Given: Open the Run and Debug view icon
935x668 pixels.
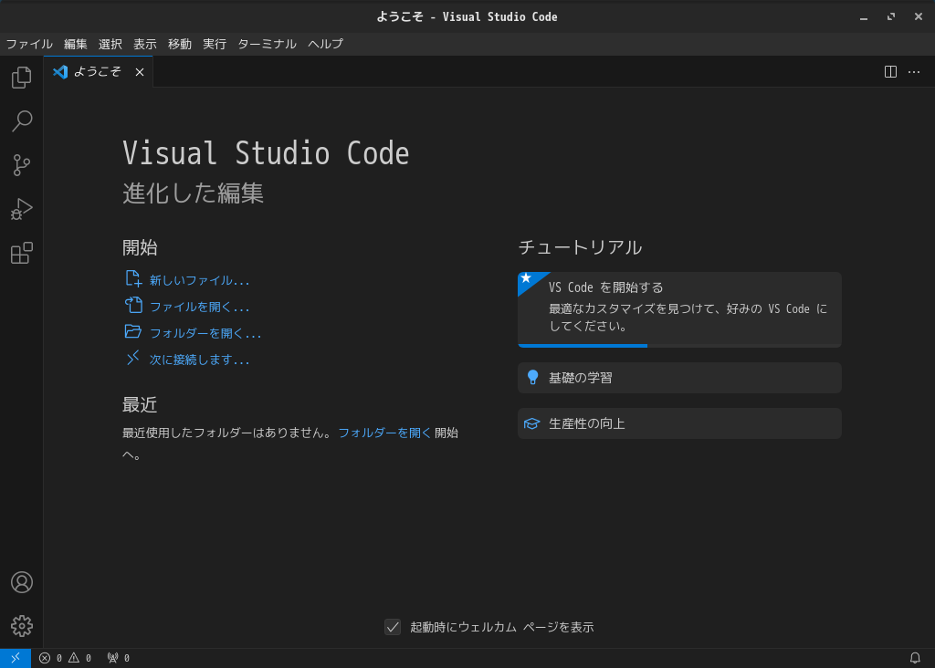Looking at the screenshot, I should (22, 209).
